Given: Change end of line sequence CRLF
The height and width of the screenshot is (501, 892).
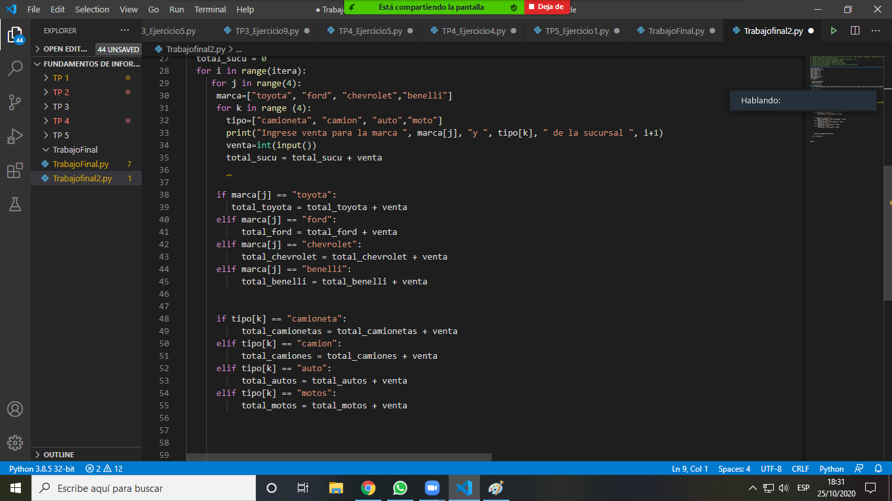Looking at the screenshot, I should click(801, 468).
